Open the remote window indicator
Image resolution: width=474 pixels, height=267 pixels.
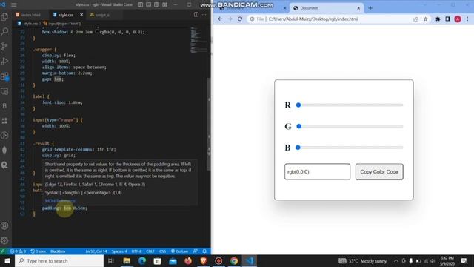[2, 251]
